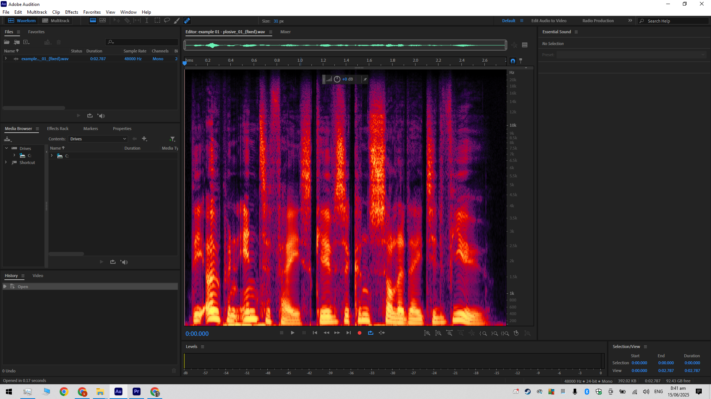Collapse the Drives tree node
Image resolution: width=711 pixels, height=399 pixels.
[6, 148]
